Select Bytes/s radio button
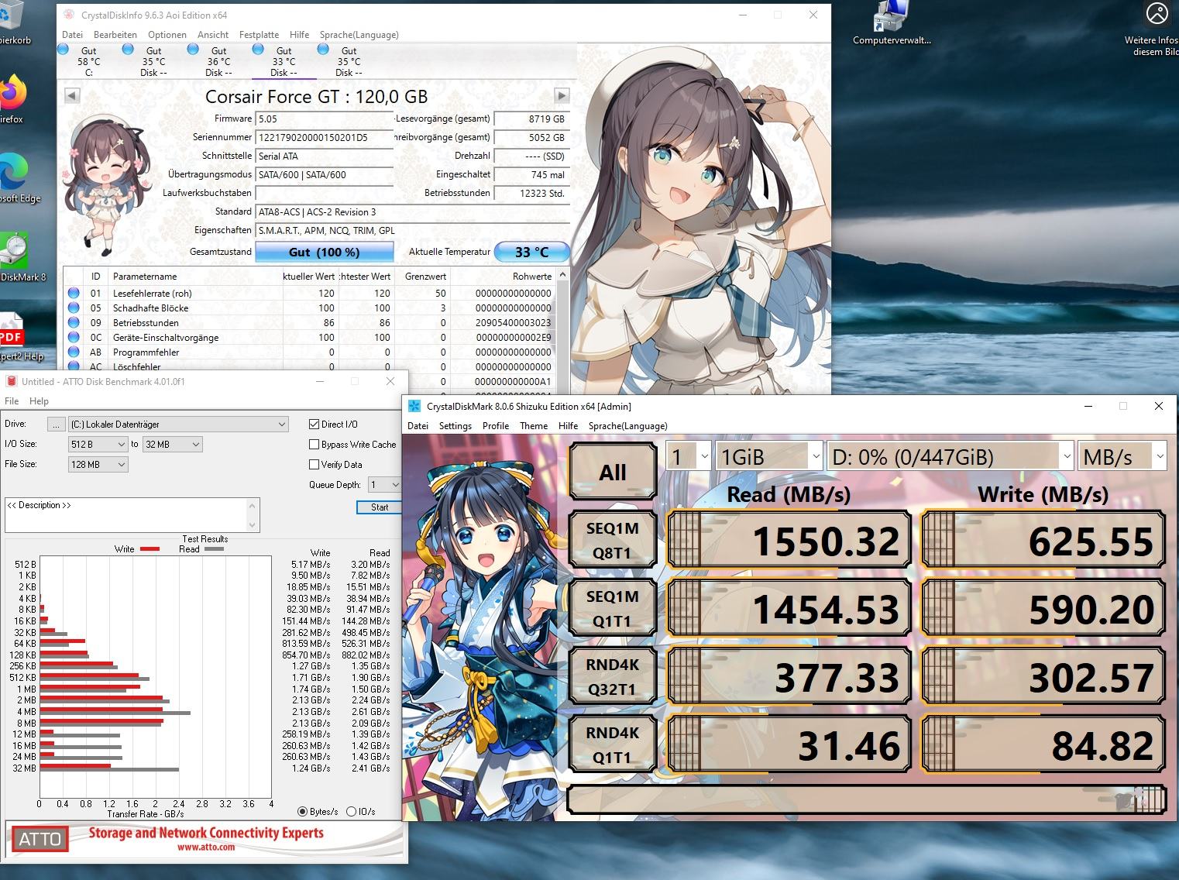 302,811
